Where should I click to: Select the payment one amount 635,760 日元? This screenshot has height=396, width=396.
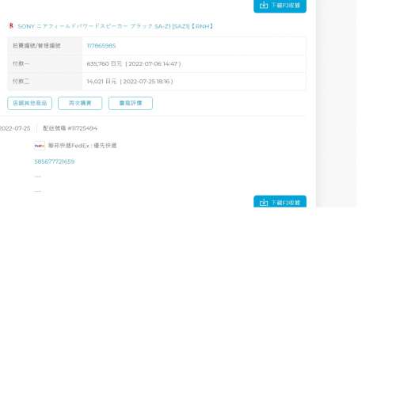105,64
